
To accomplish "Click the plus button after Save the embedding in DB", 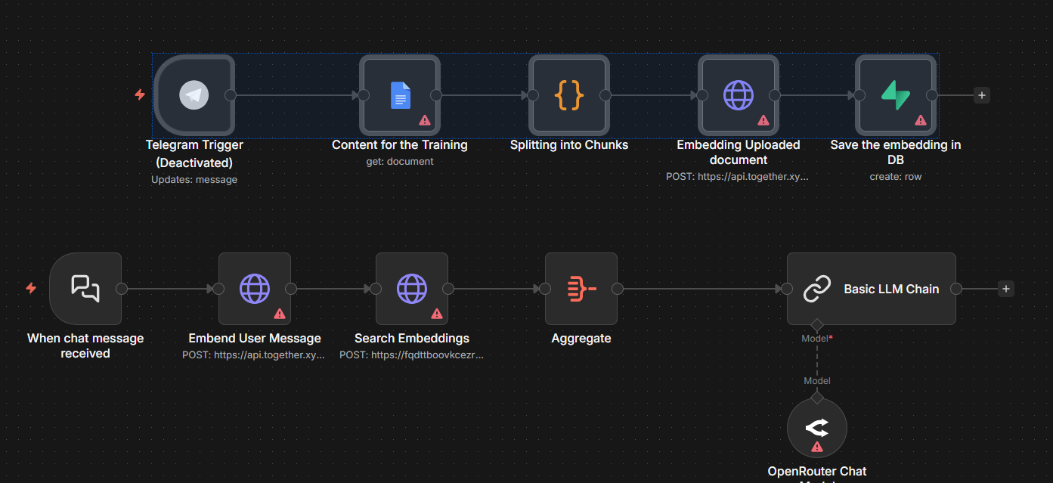I will pos(980,95).
